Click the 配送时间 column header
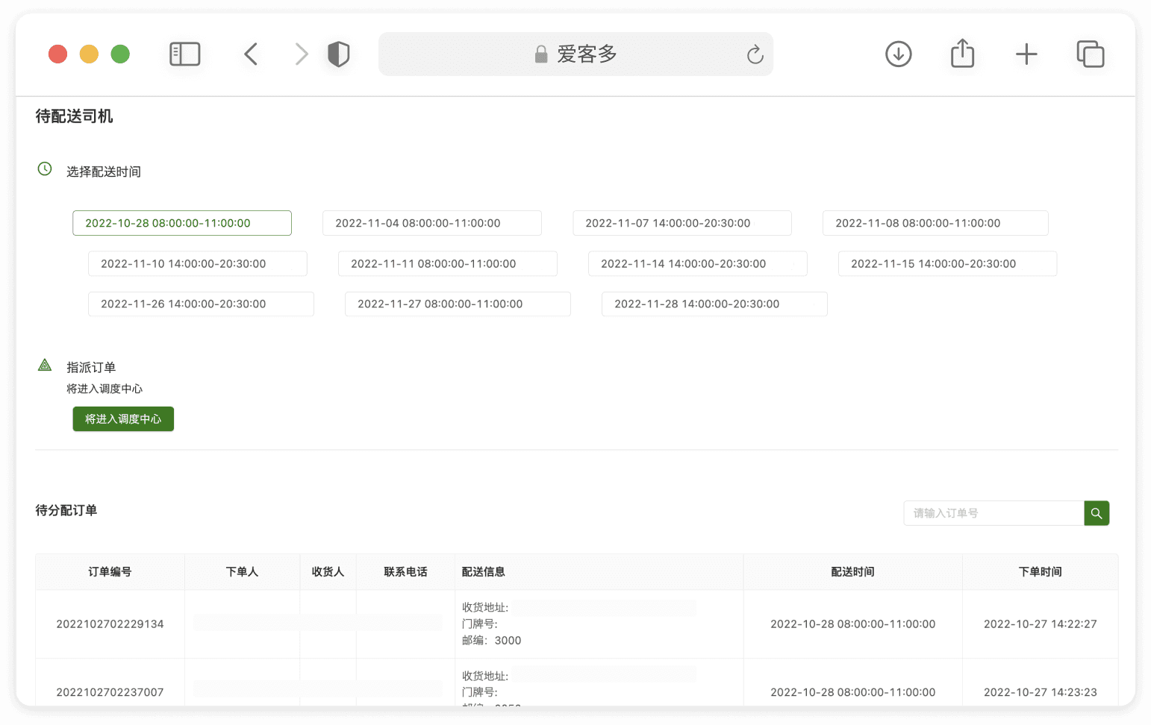Screen dimensions: 1151x725 [x=852, y=572]
